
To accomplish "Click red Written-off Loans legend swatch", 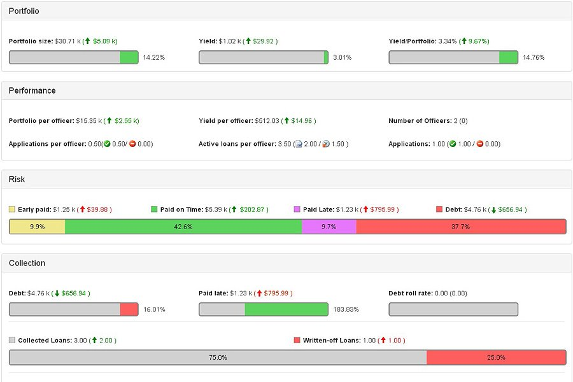I will (x=297, y=341).
